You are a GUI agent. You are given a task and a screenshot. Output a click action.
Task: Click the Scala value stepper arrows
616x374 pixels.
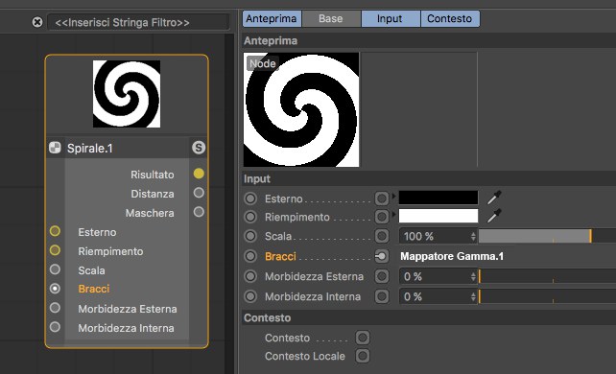(473, 236)
